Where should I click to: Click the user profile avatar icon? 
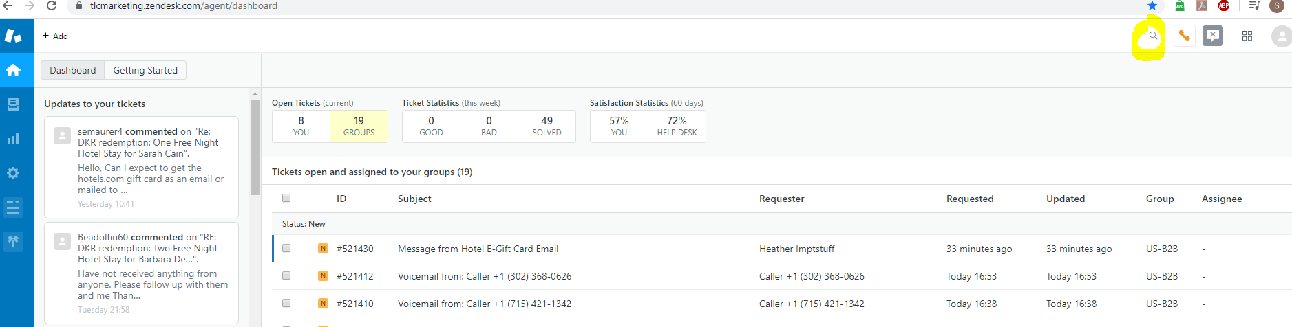[x=1281, y=36]
